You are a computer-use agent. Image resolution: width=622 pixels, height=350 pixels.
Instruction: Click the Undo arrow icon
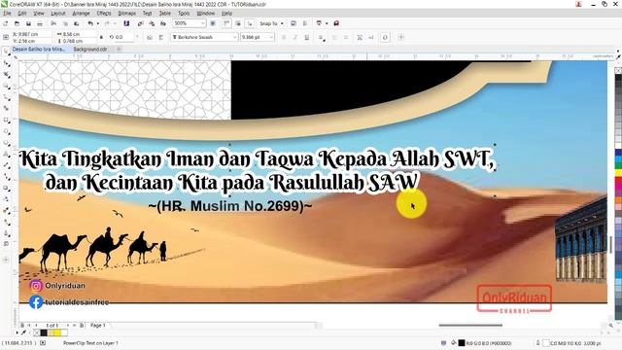click(90, 23)
